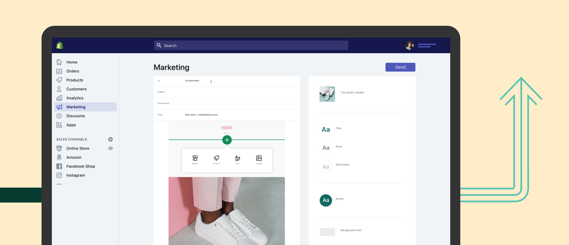Open the All subscribers recipient dropdown
Screen dimensions: 569x245
pos(199,81)
